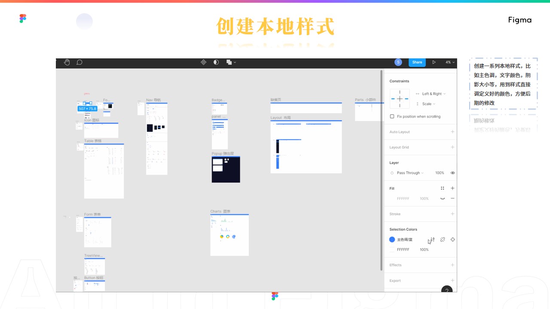Toggle layer visibility eye icon
This screenshot has height=309, width=550.
click(x=452, y=173)
